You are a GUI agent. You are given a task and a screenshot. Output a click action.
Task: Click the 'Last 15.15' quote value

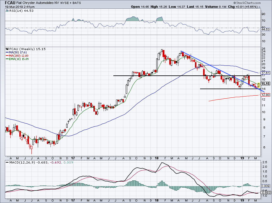(195, 7)
